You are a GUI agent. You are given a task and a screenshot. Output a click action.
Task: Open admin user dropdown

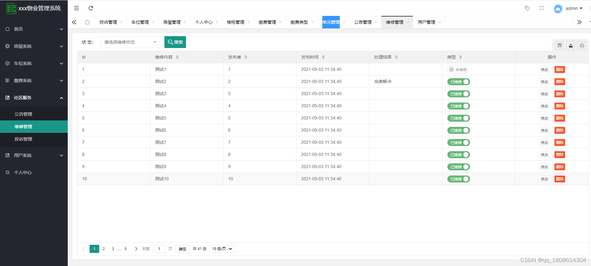click(574, 8)
